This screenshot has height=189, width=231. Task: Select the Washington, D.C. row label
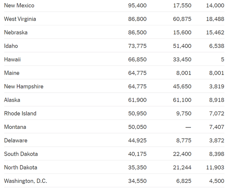[25, 181]
